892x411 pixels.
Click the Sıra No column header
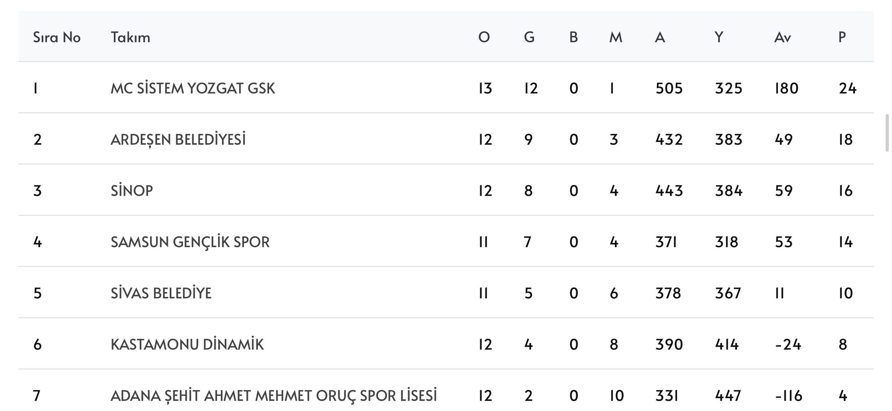tap(57, 37)
